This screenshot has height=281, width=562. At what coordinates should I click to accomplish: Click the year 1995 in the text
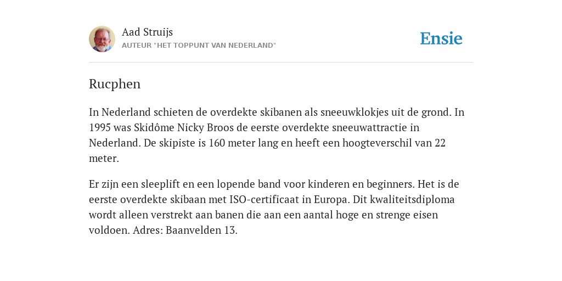pyautogui.click(x=100, y=127)
